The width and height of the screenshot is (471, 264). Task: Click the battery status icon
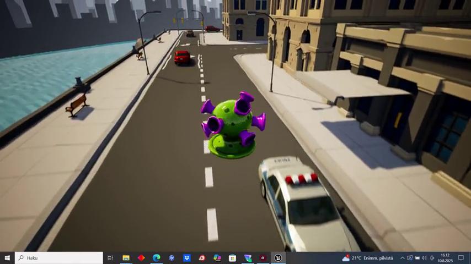(417, 258)
